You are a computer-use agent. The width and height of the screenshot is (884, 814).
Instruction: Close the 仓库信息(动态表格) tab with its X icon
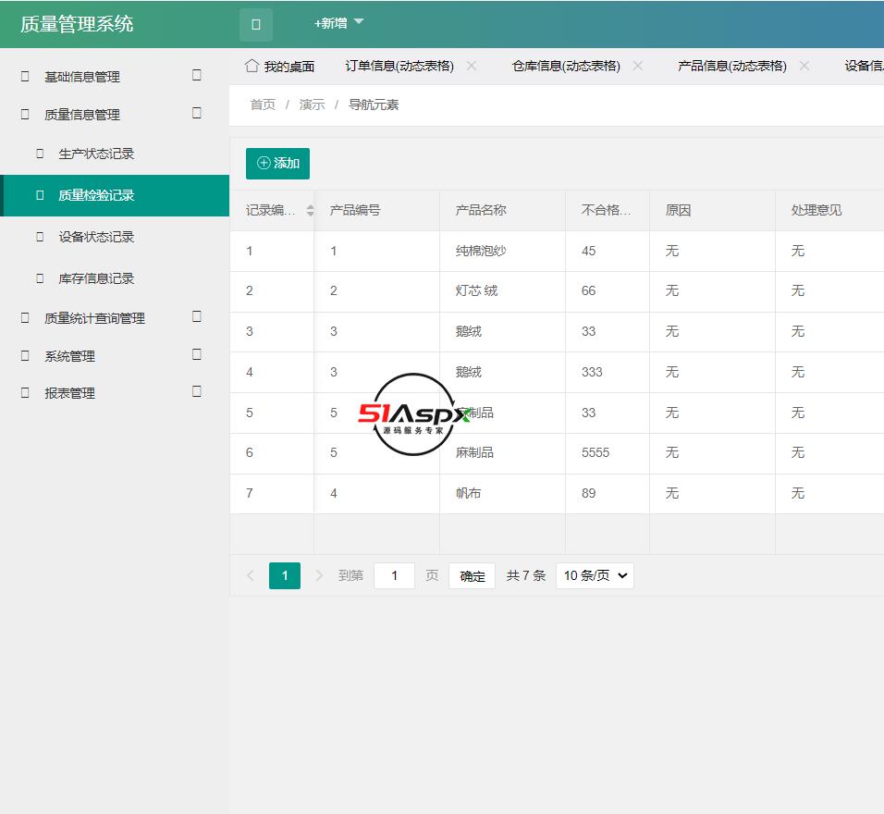(637, 66)
